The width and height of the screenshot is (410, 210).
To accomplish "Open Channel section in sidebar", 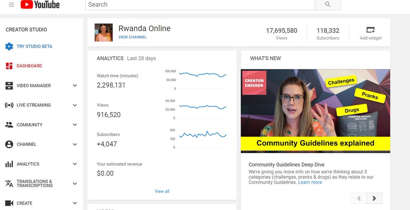I will click(x=27, y=144).
